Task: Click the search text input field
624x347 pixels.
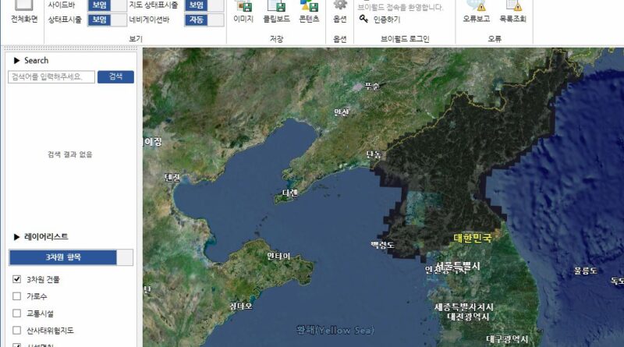Action: [51, 76]
